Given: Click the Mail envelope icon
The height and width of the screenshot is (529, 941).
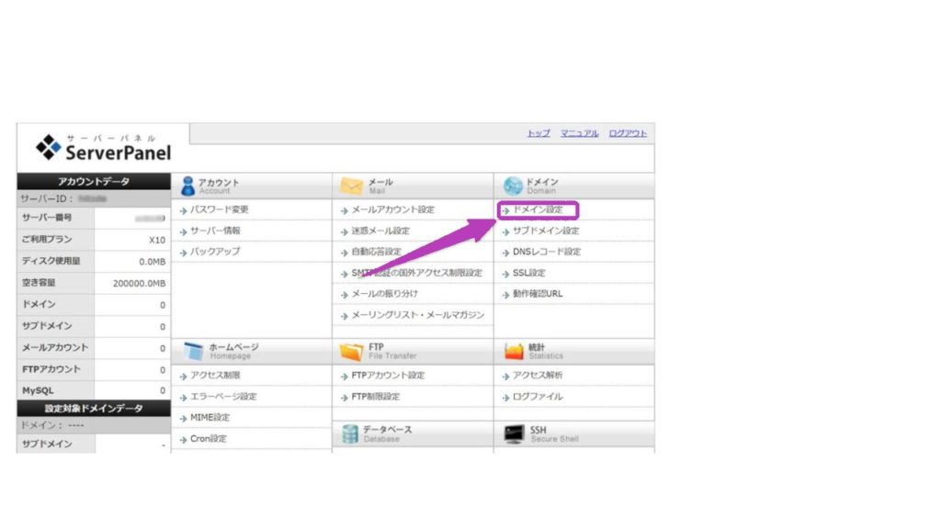Looking at the screenshot, I should coord(351,186).
